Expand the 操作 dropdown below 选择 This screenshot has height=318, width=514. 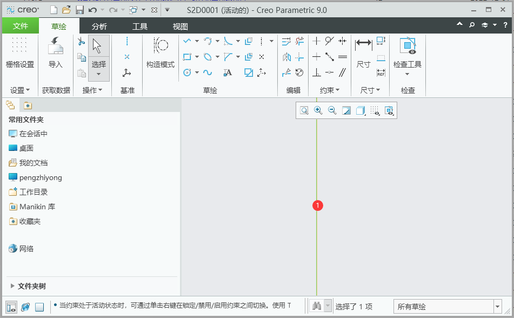92,90
